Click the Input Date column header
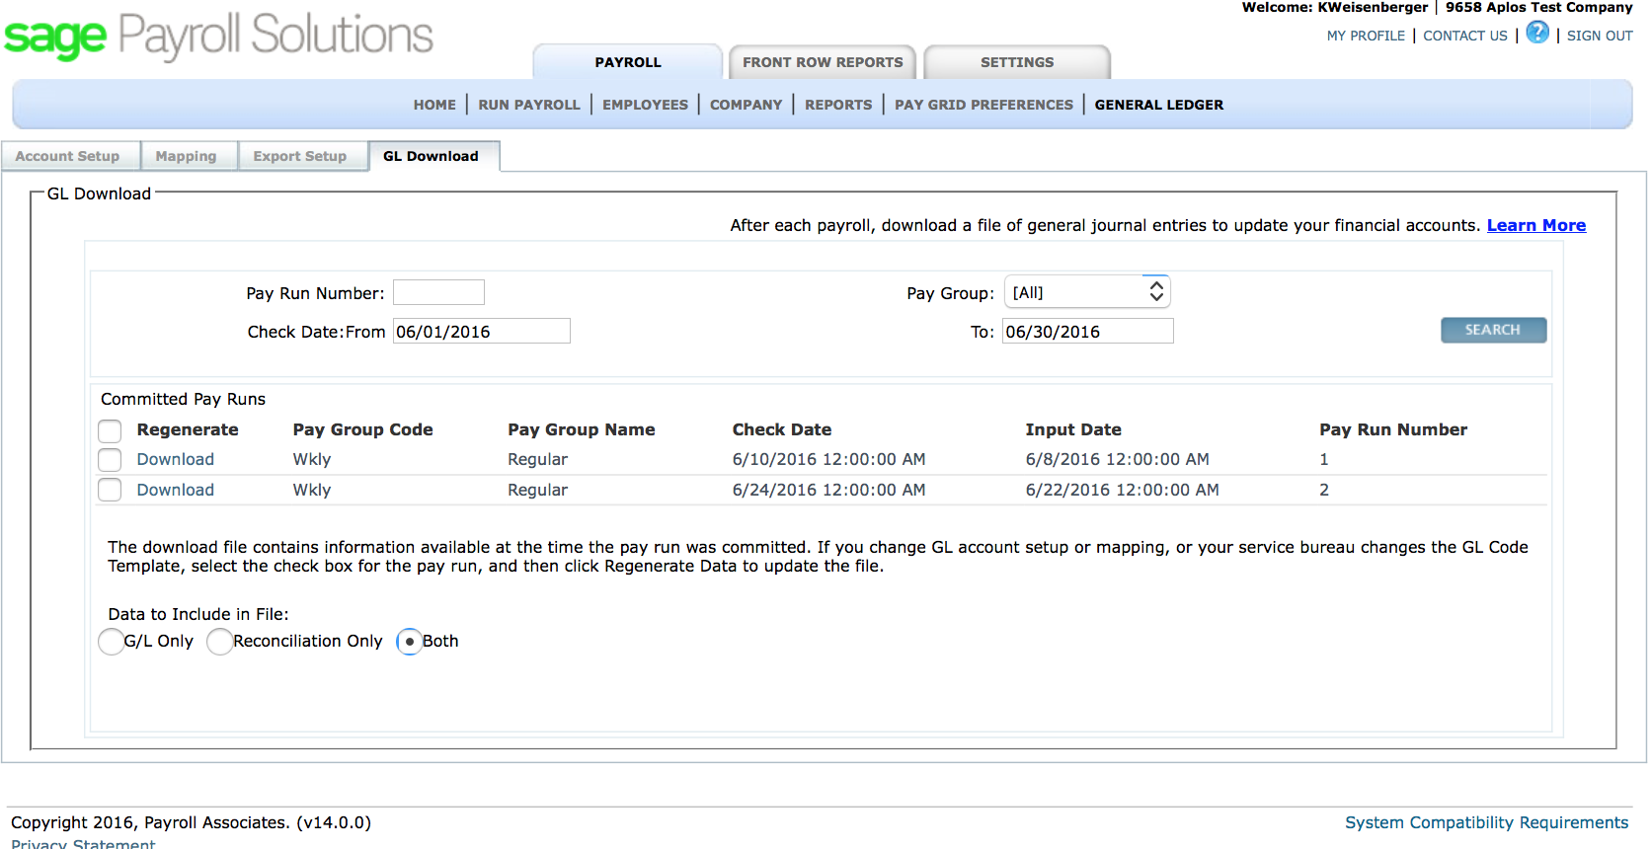1651x849 pixels. (x=1073, y=429)
